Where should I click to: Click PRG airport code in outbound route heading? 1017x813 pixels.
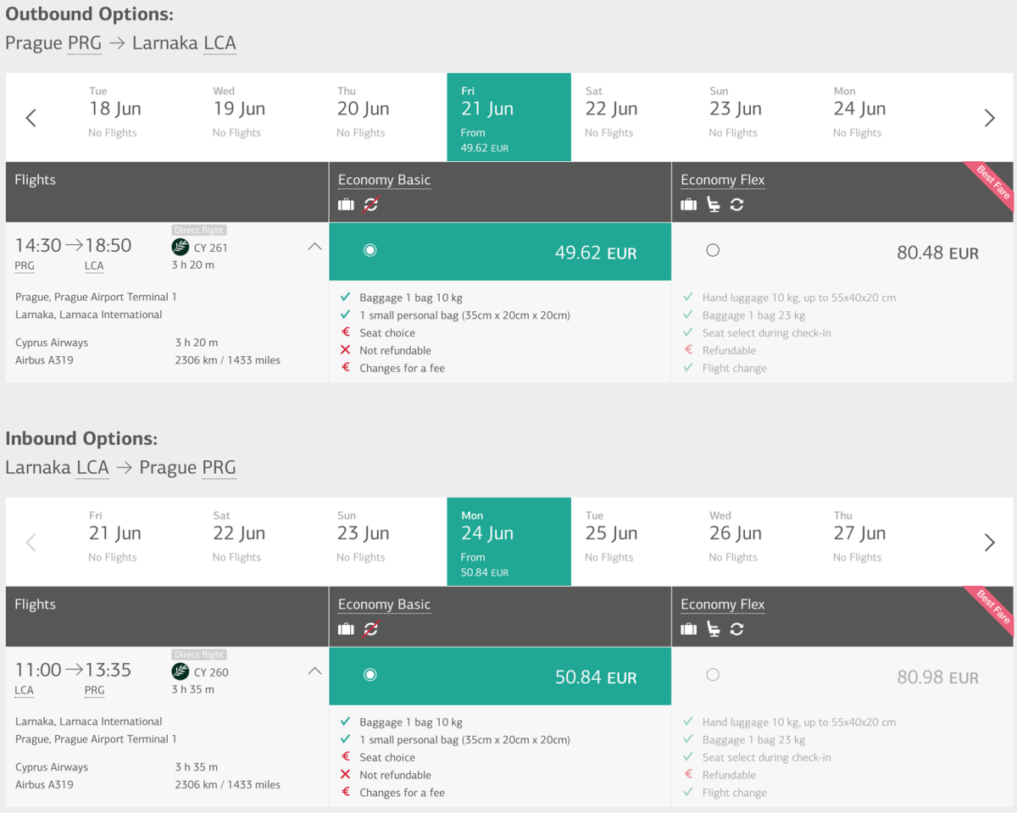coord(84,43)
